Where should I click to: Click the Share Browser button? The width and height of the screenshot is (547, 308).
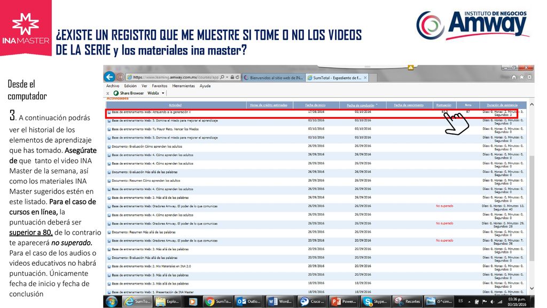(x=129, y=93)
